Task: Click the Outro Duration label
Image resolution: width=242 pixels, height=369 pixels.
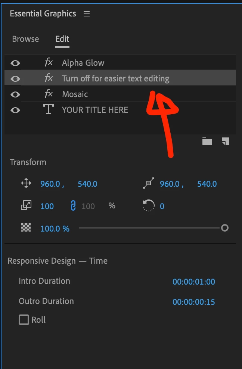Action: tap(46, 301)
